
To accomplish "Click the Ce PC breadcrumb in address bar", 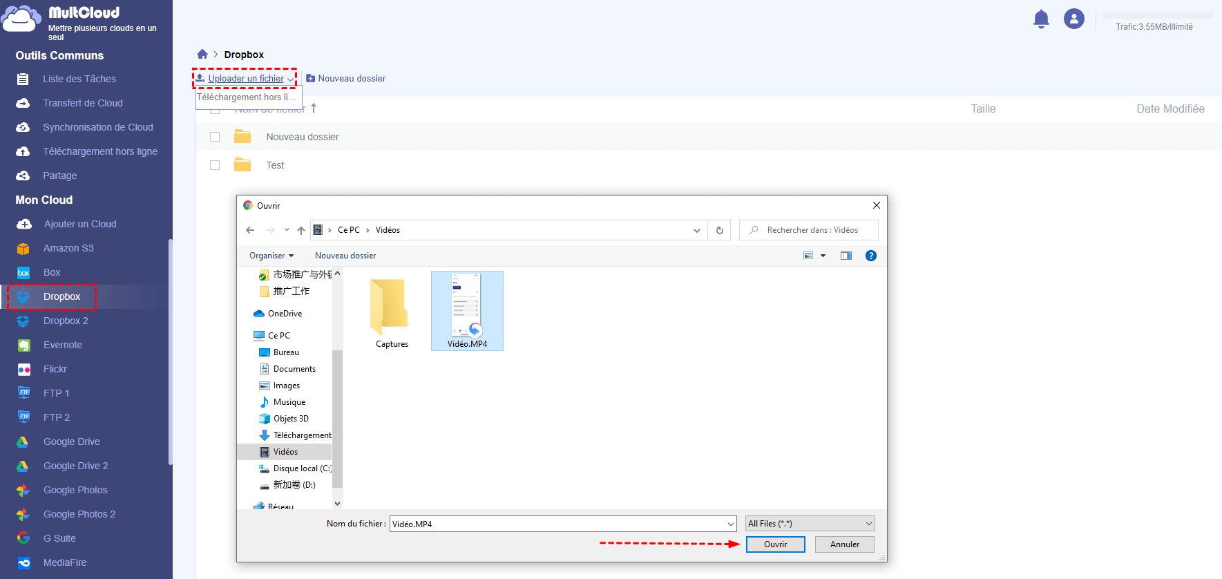I will coord(348,230).
